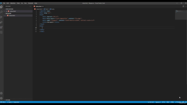The height and width of the screenshot is (105, 187).
Task: Open the editor More Actions ellipsis
Action: point(186,6)
